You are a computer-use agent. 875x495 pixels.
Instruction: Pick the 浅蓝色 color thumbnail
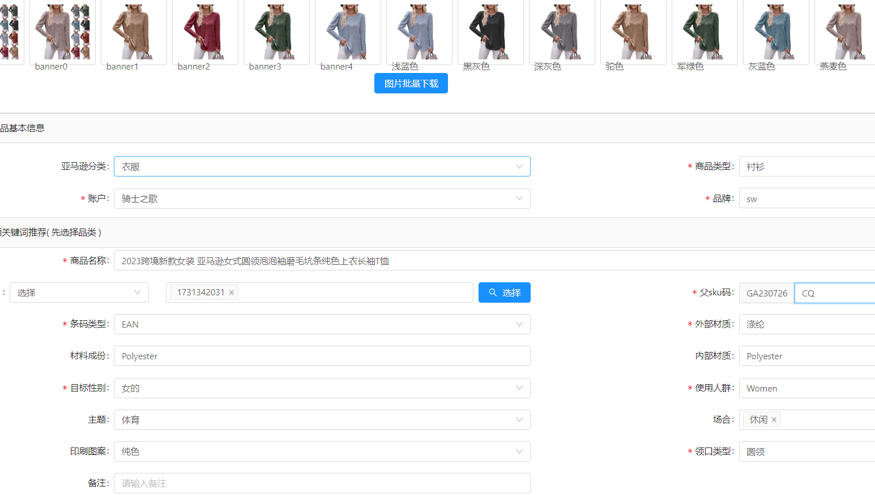[x=419, y=32]
